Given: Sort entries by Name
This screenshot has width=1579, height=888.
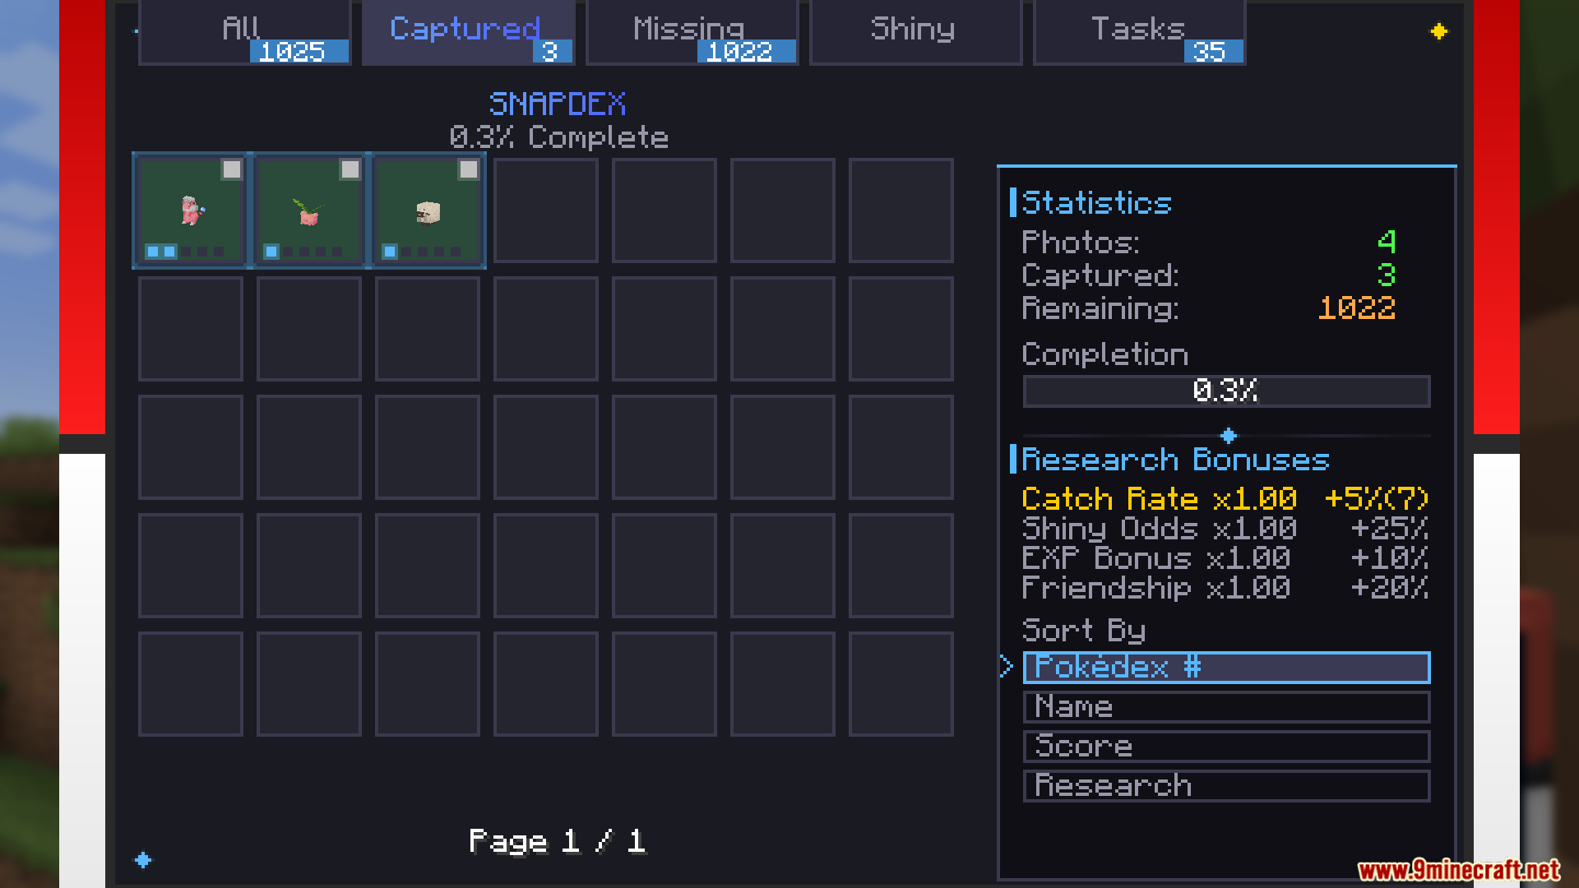Looking at the screenshot, I should pos(1226,707).
